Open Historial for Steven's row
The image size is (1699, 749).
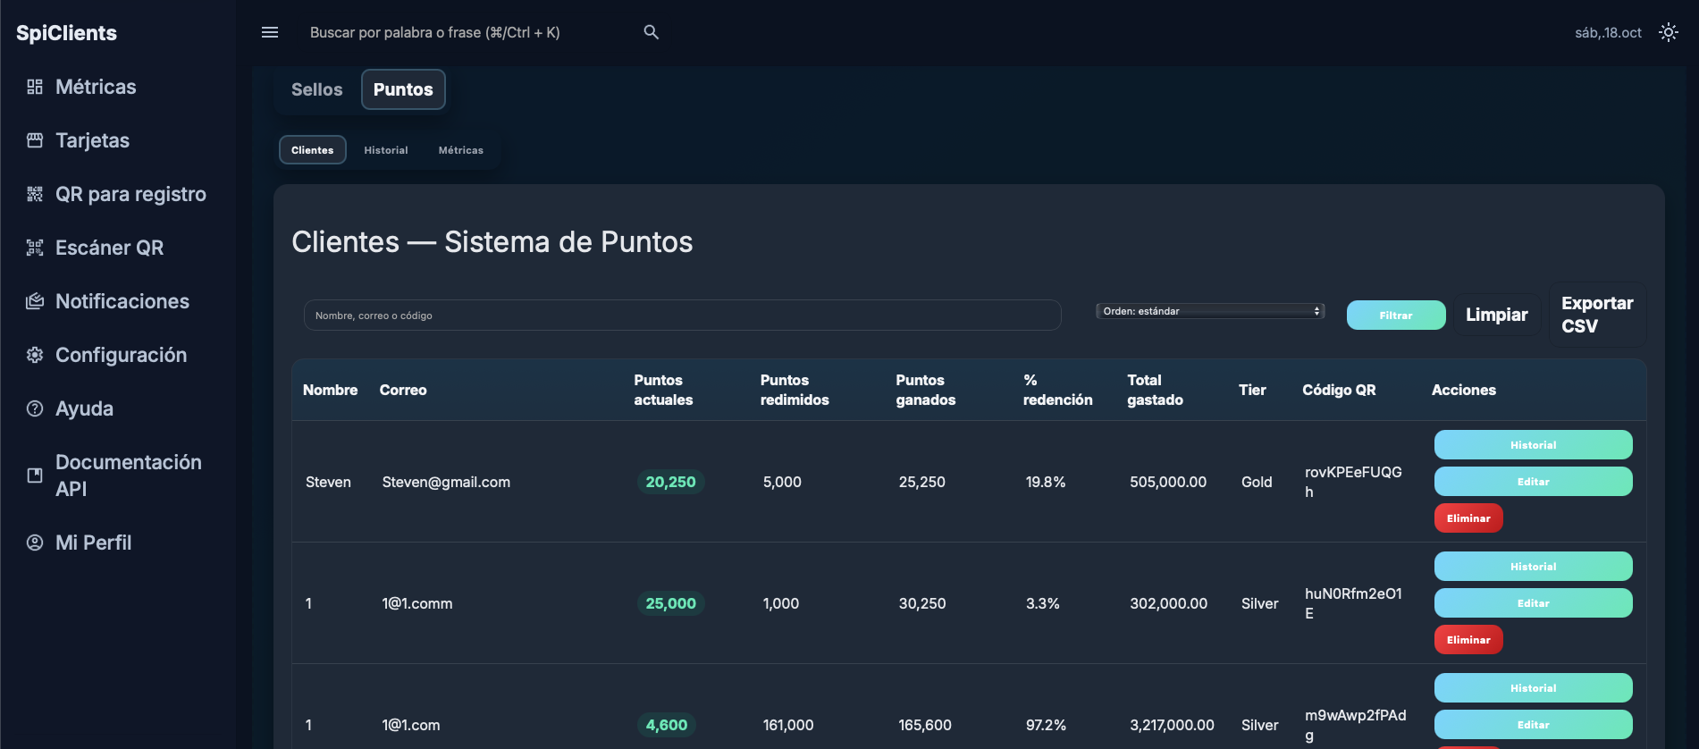1534,445
